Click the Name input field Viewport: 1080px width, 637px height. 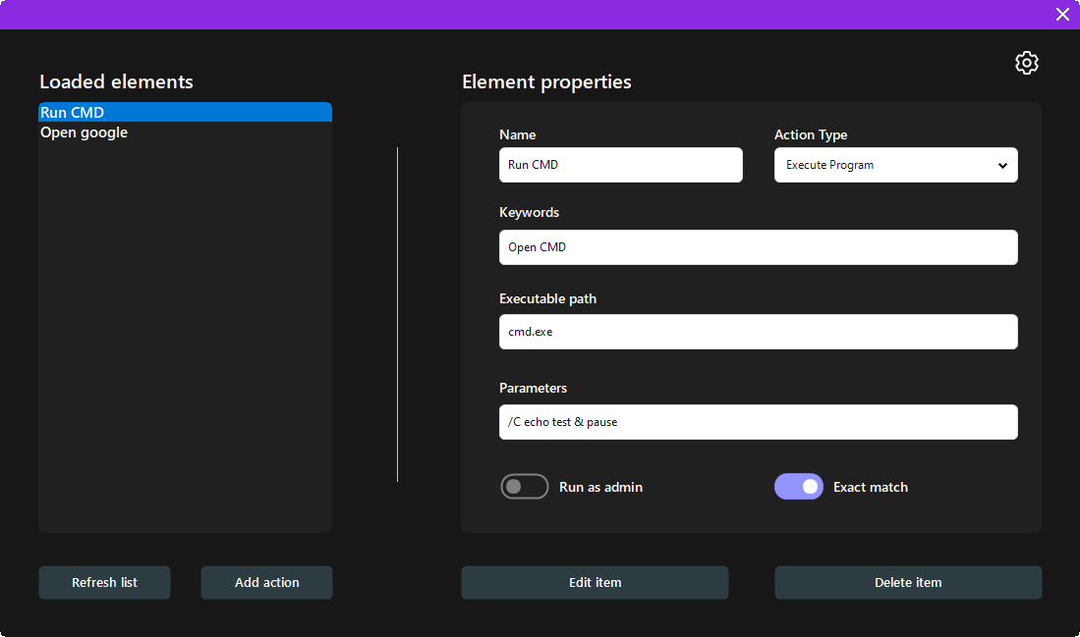point(620,165)
